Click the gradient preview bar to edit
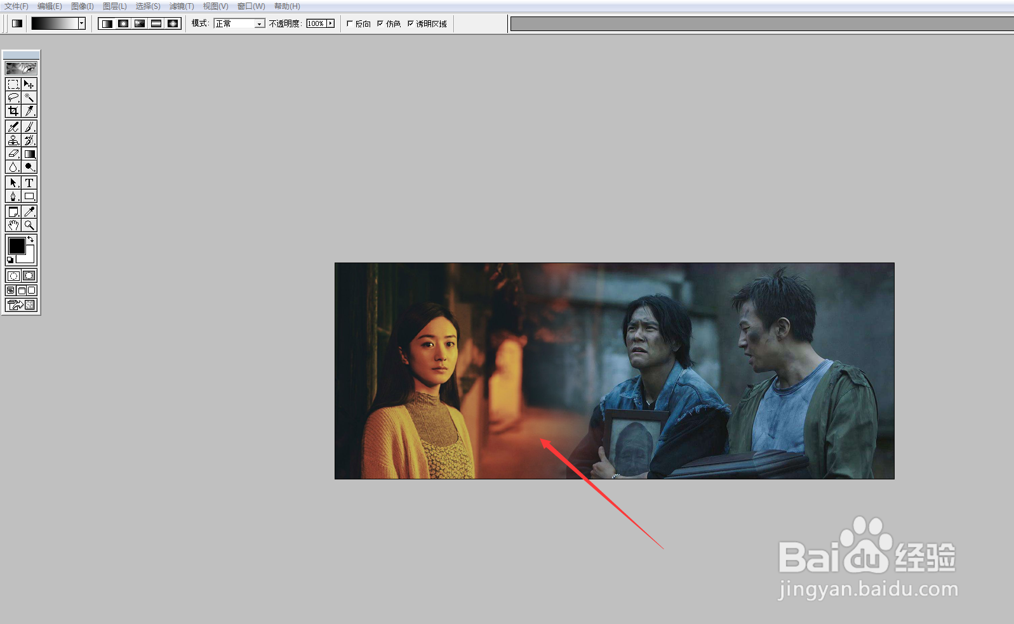This screenshot has width=1014, height=624. point(55,23)
